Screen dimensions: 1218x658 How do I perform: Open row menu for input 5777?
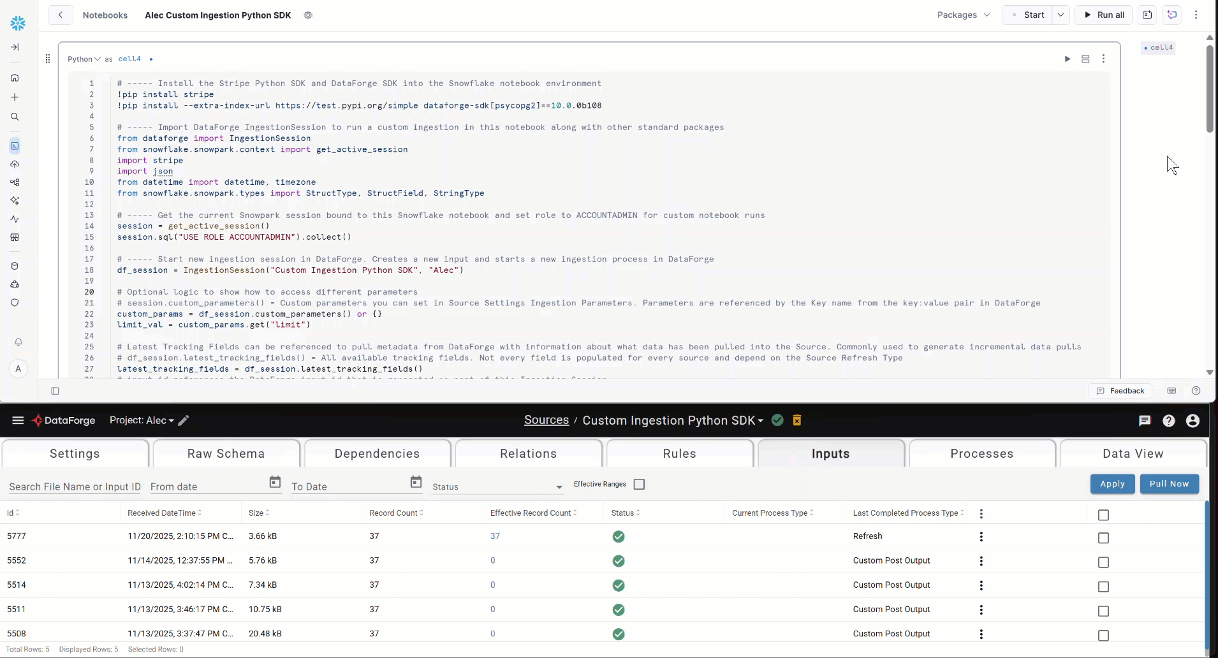tap(981, 537)
